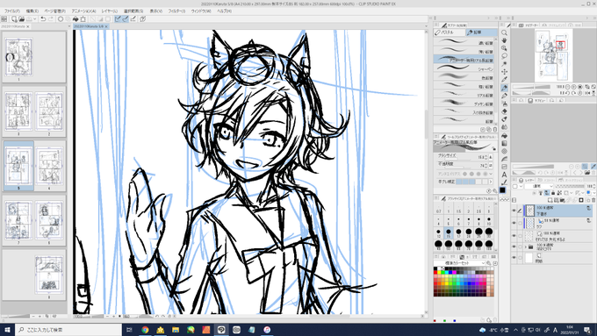Hide the 下書き layer eye icon
This screenshot has height=336, width=597.
click(514, 211)
